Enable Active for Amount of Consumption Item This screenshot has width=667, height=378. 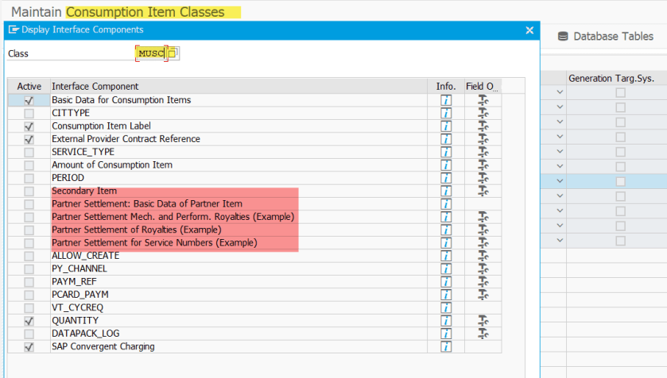(x=29, y=165)
